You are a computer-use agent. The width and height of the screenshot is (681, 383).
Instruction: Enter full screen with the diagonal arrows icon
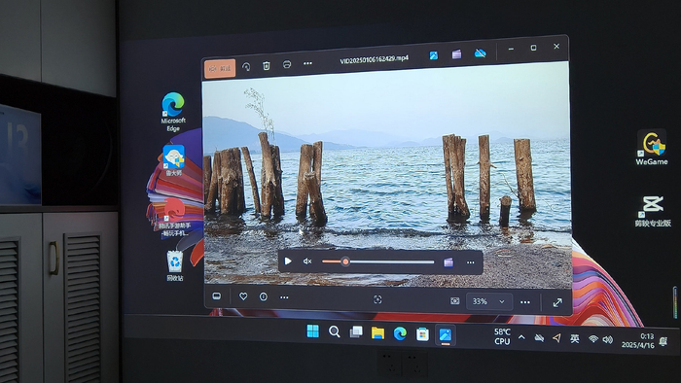click(x=557, y=302)
